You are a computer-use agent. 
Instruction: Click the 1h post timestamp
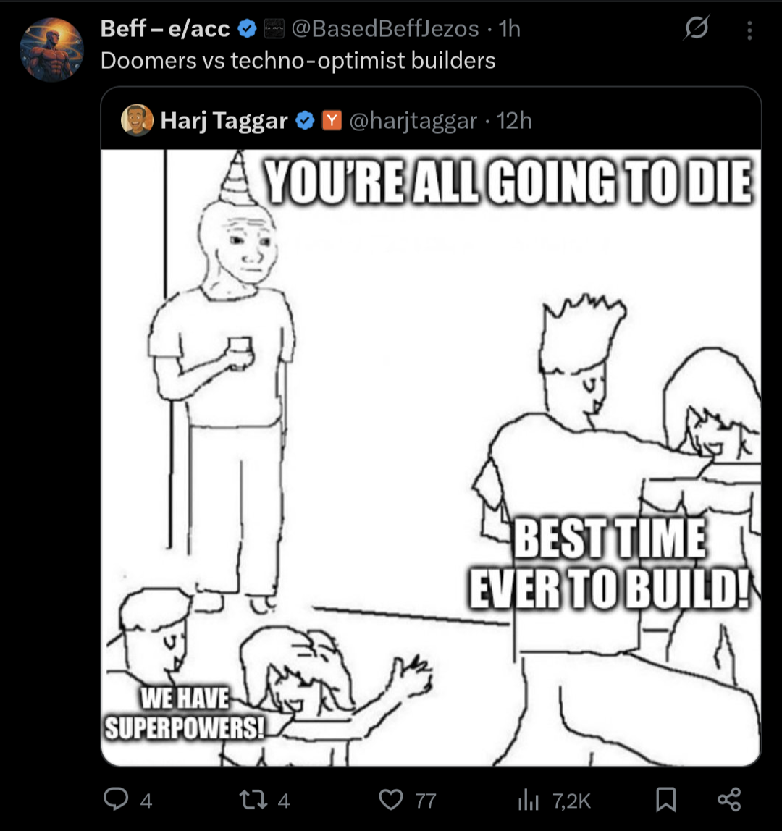[510, 29]
